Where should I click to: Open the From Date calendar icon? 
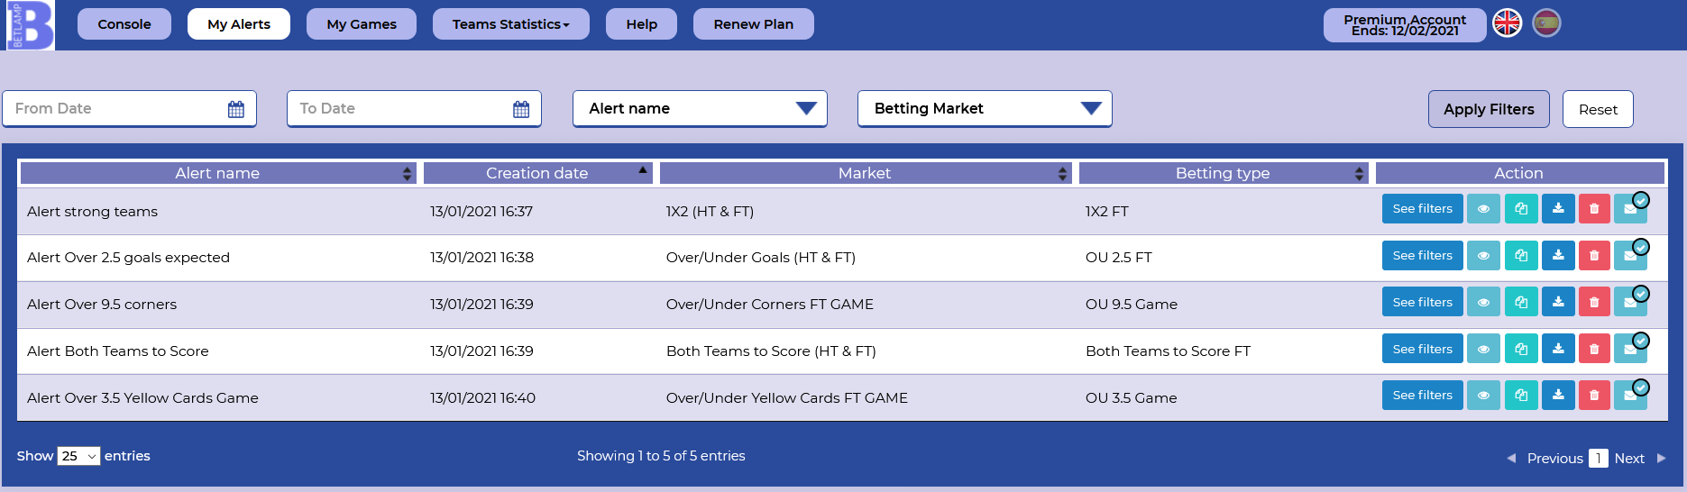coord(236,109)
